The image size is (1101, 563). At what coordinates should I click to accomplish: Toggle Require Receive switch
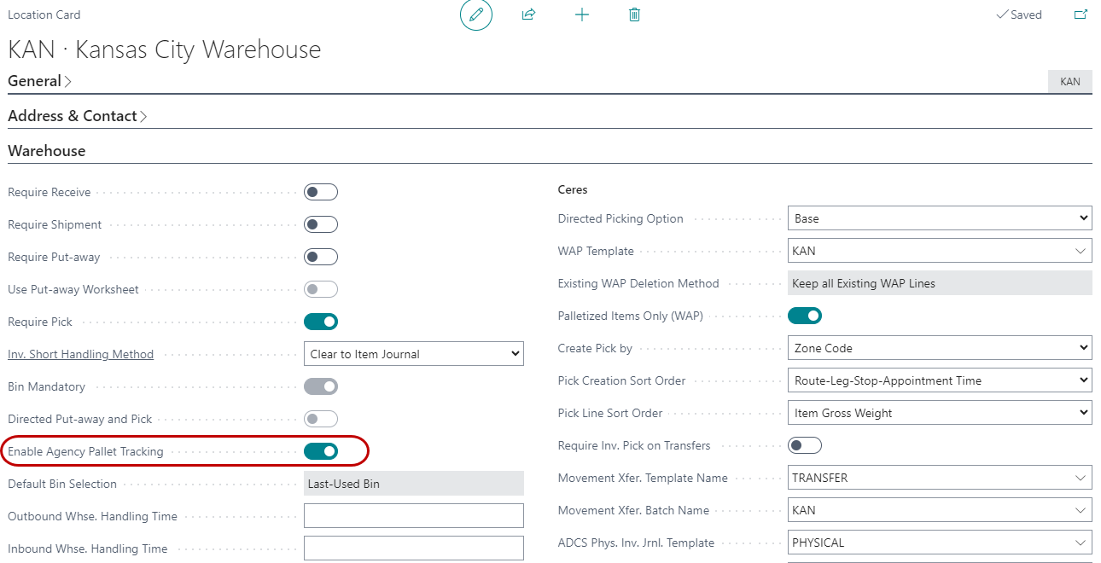pos(321,193)
